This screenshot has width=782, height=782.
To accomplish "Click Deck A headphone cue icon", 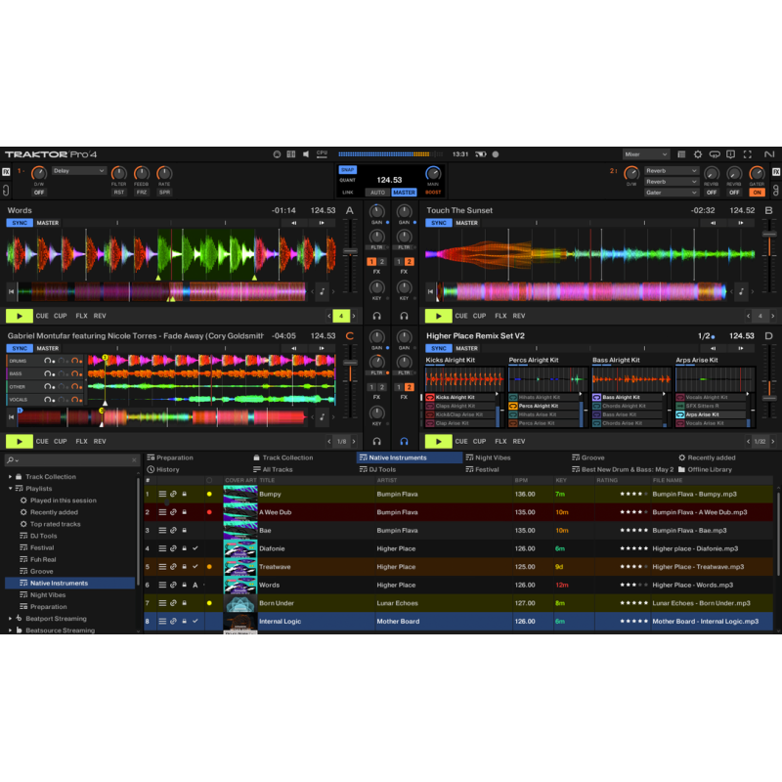I will point(377,316).
